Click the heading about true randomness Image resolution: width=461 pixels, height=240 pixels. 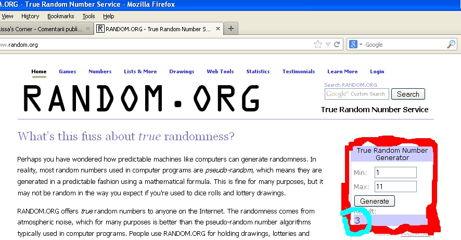click(x=126, y=136)
